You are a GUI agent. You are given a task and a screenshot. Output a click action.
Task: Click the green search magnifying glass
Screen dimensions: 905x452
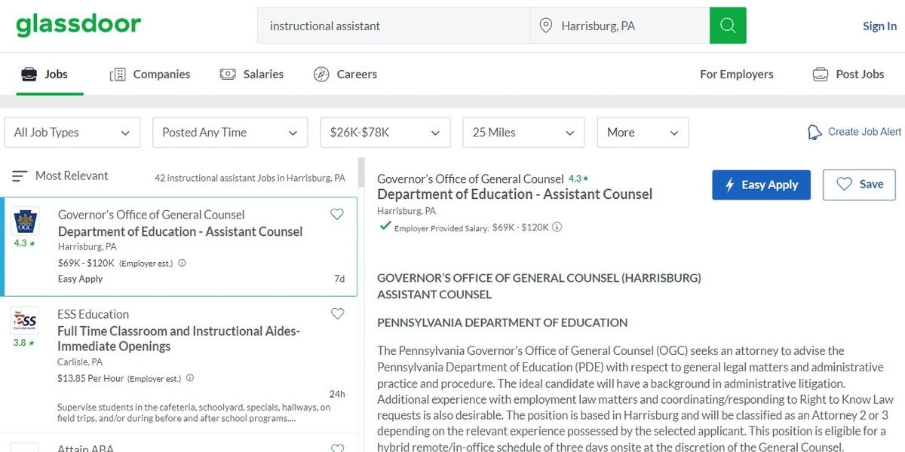(x=726, y=25)
